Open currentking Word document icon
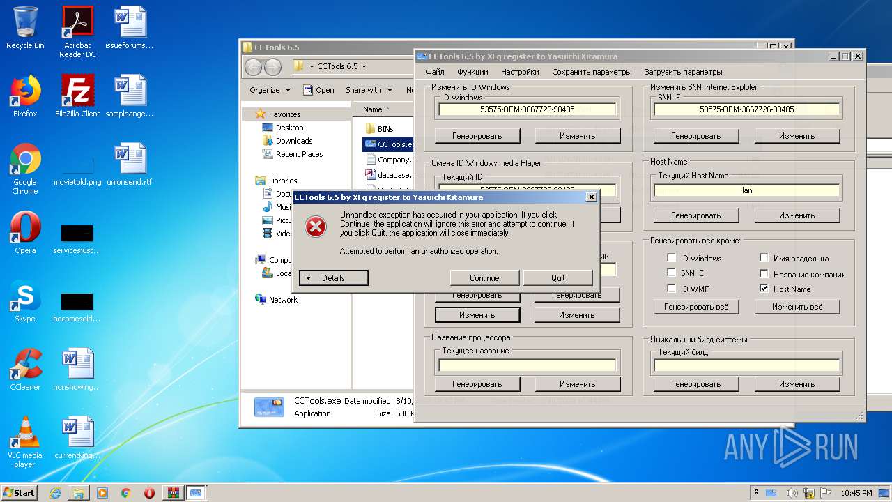Viewport: 892px width, 502px height. [x=77, y=437]
